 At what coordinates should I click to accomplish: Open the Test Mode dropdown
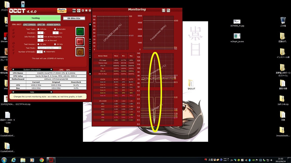click(x=49, y=48)
